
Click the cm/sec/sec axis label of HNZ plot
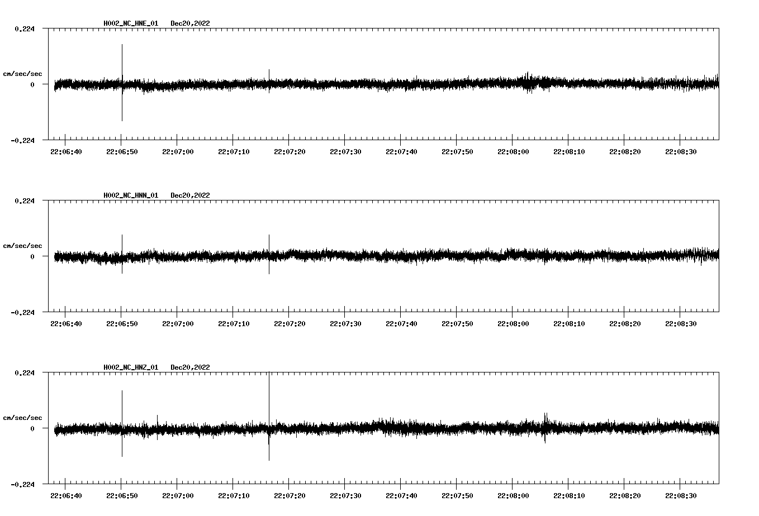tap(22, 418)
